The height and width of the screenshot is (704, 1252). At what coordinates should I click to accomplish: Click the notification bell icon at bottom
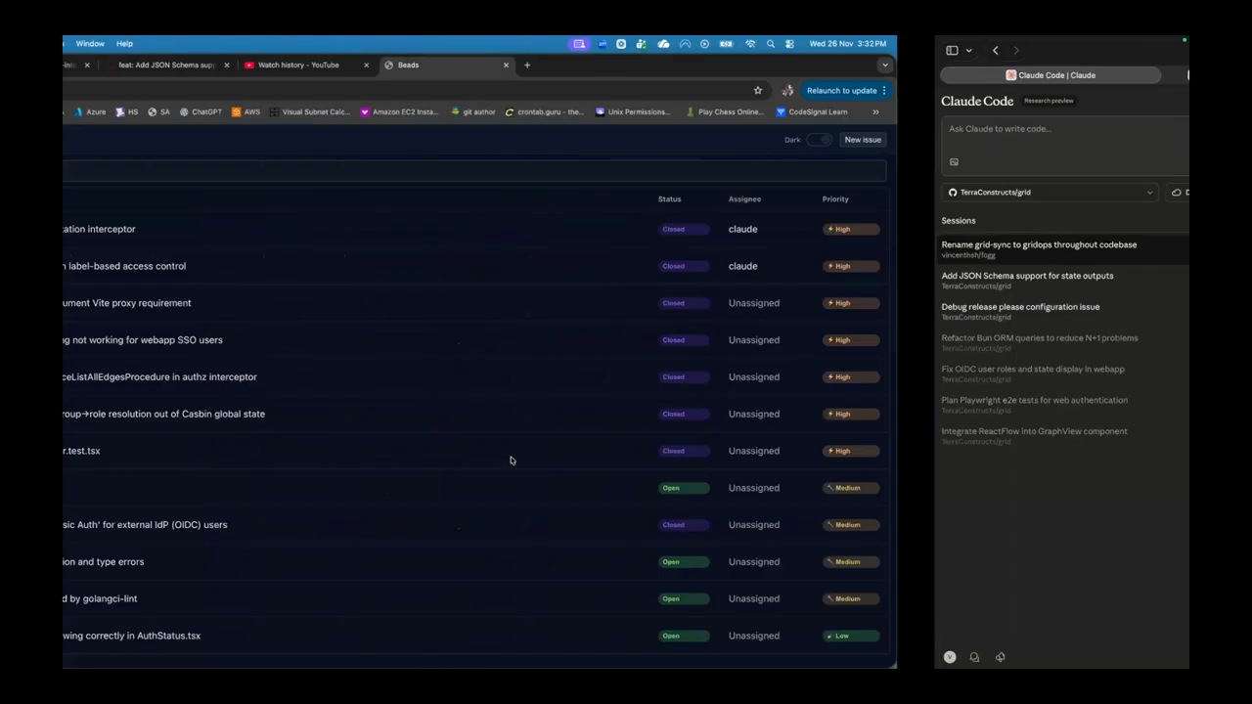pos(1000,657)
